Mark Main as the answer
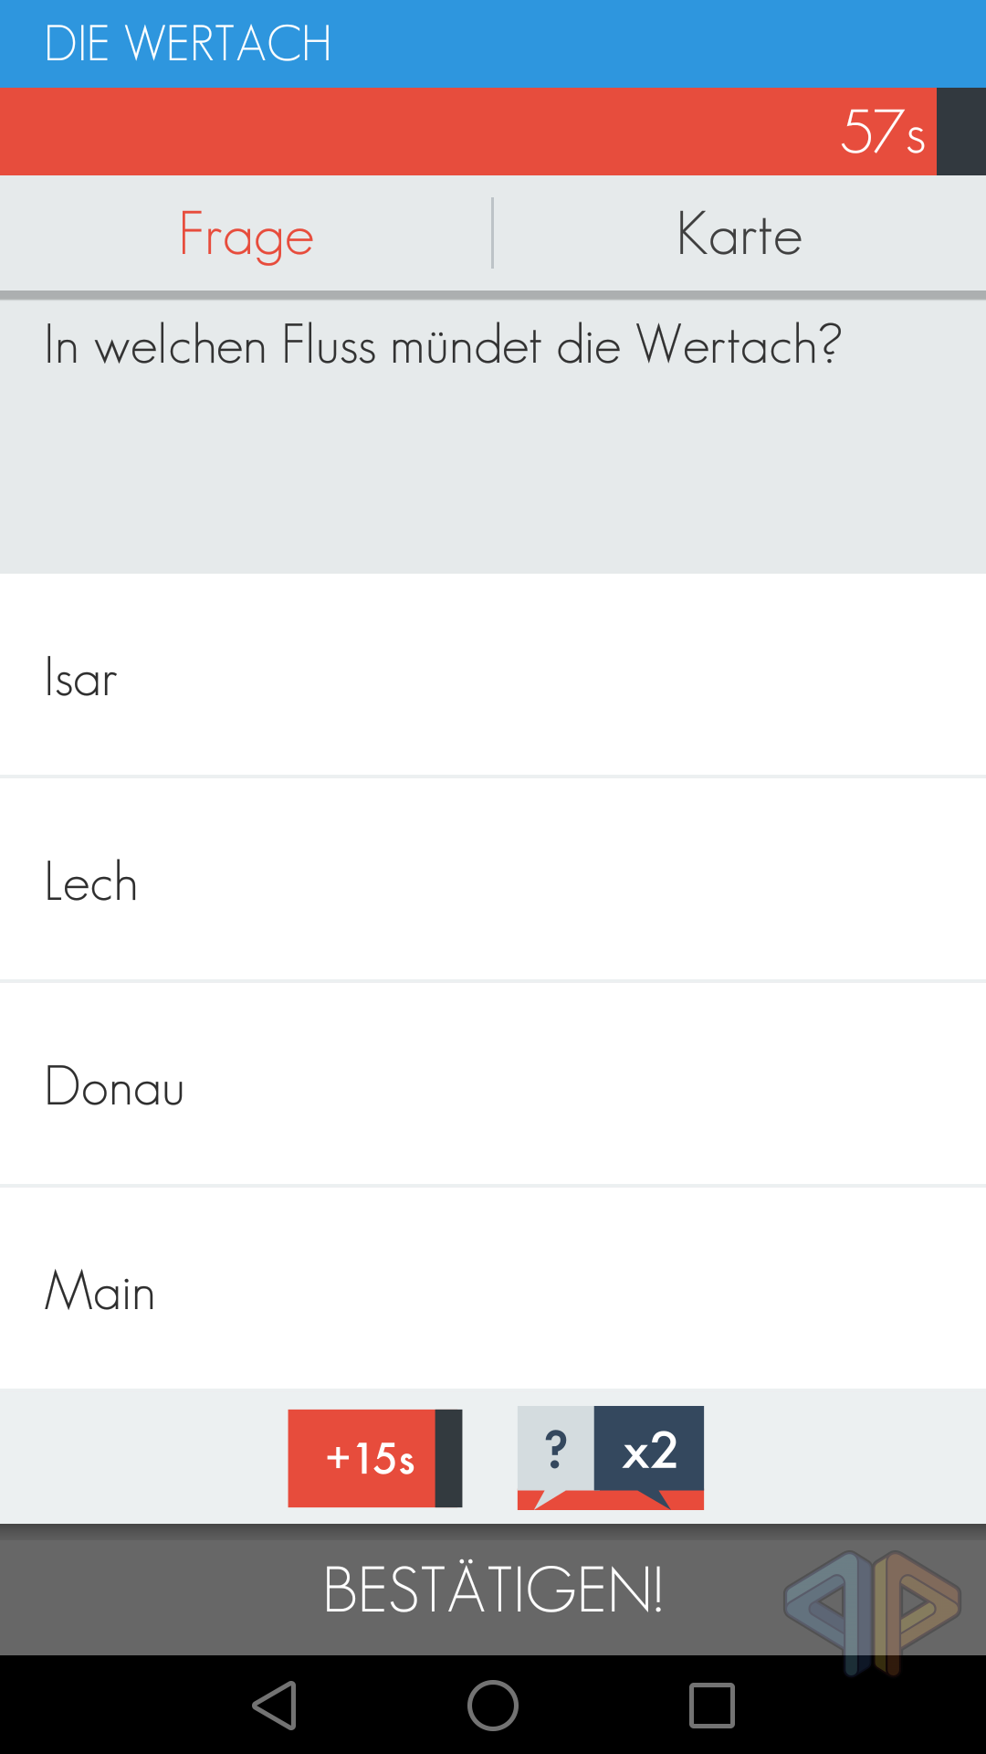The width and height of the screenshot is (986, 1754). pyautogui.click(x=493, y=1290)
